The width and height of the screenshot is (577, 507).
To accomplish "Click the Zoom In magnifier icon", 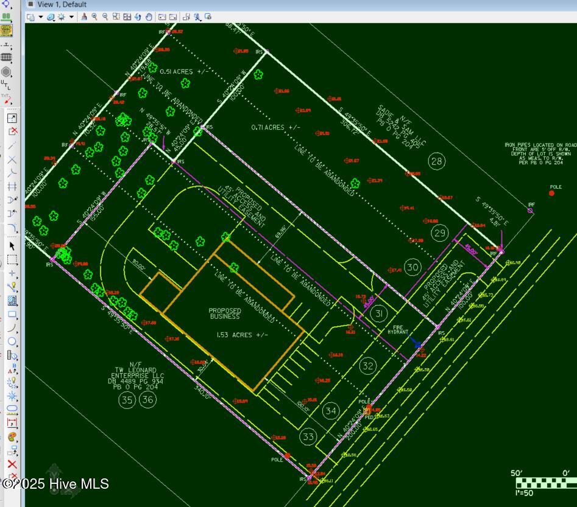I will 94,17.
